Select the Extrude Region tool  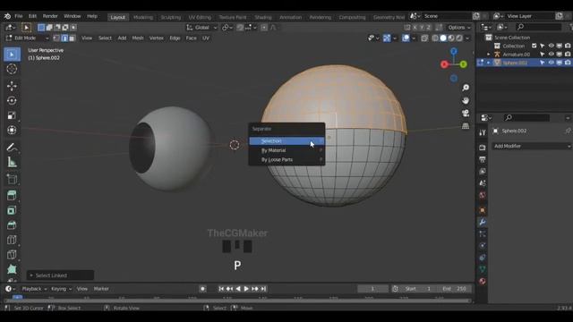coord(12,195)
